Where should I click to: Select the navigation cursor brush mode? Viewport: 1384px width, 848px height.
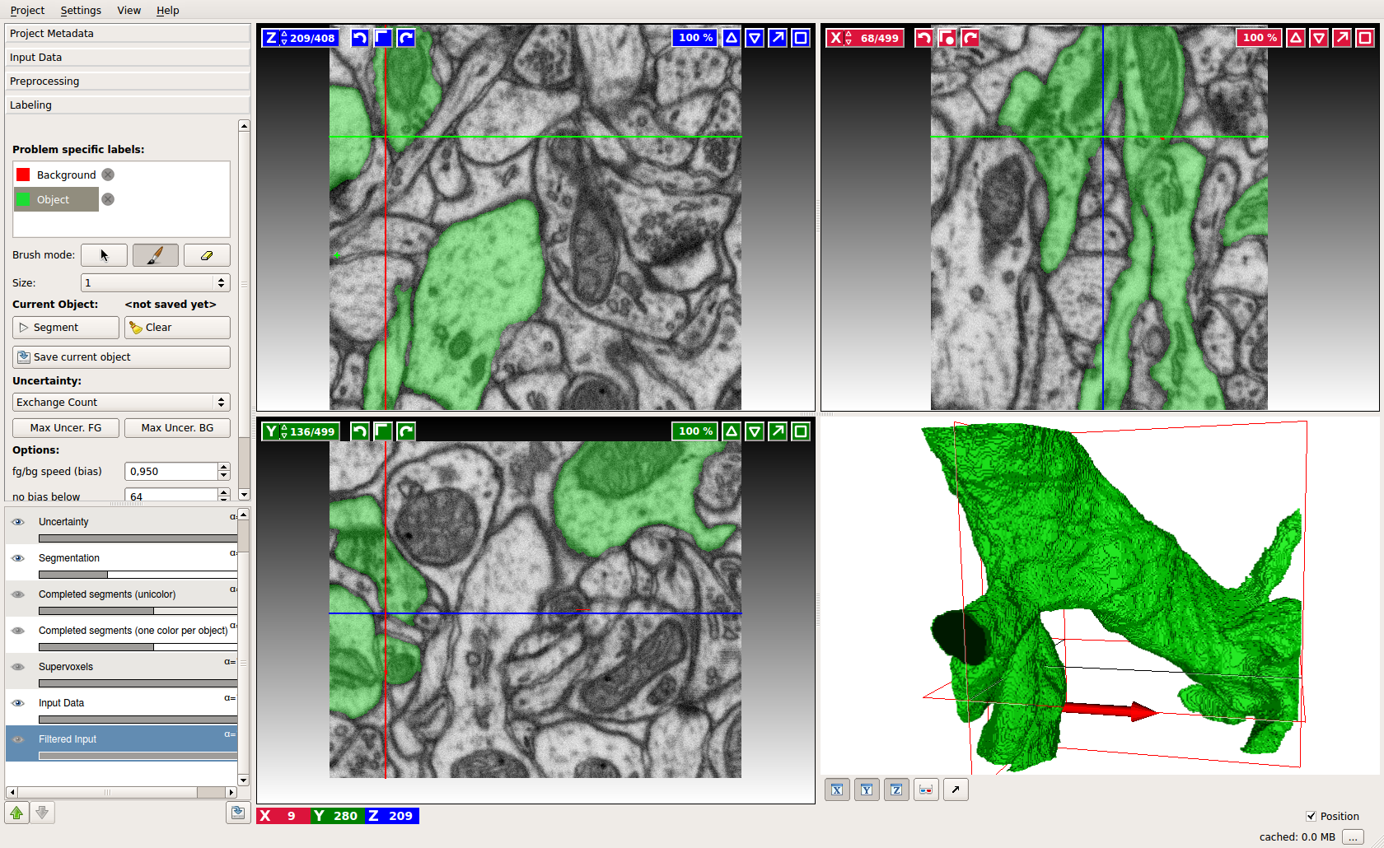point(104,255)
